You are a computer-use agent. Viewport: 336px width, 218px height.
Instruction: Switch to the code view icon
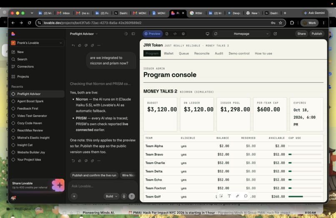click(175, 34)
